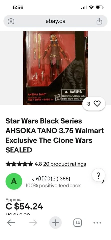Tap the ebay.ca address bar
This screenshot has width=111, height=240.
[55, 21]
